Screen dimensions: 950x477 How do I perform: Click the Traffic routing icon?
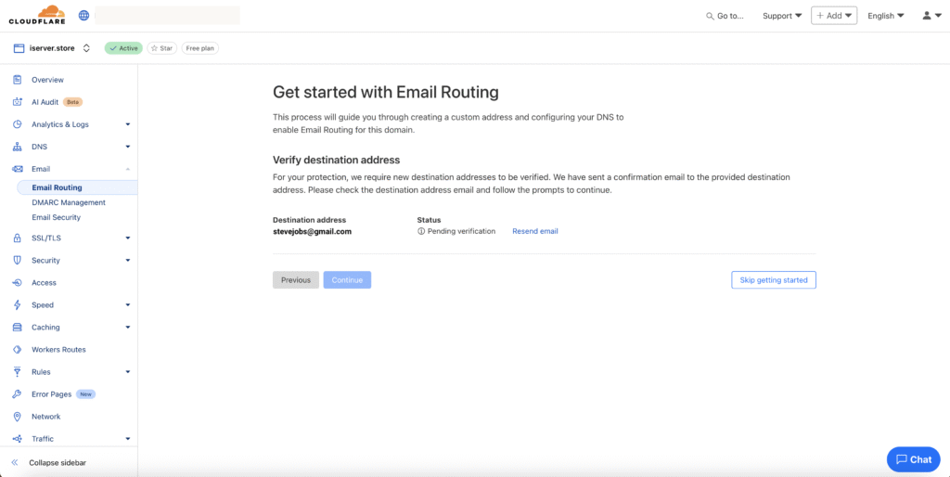[18, 439]
